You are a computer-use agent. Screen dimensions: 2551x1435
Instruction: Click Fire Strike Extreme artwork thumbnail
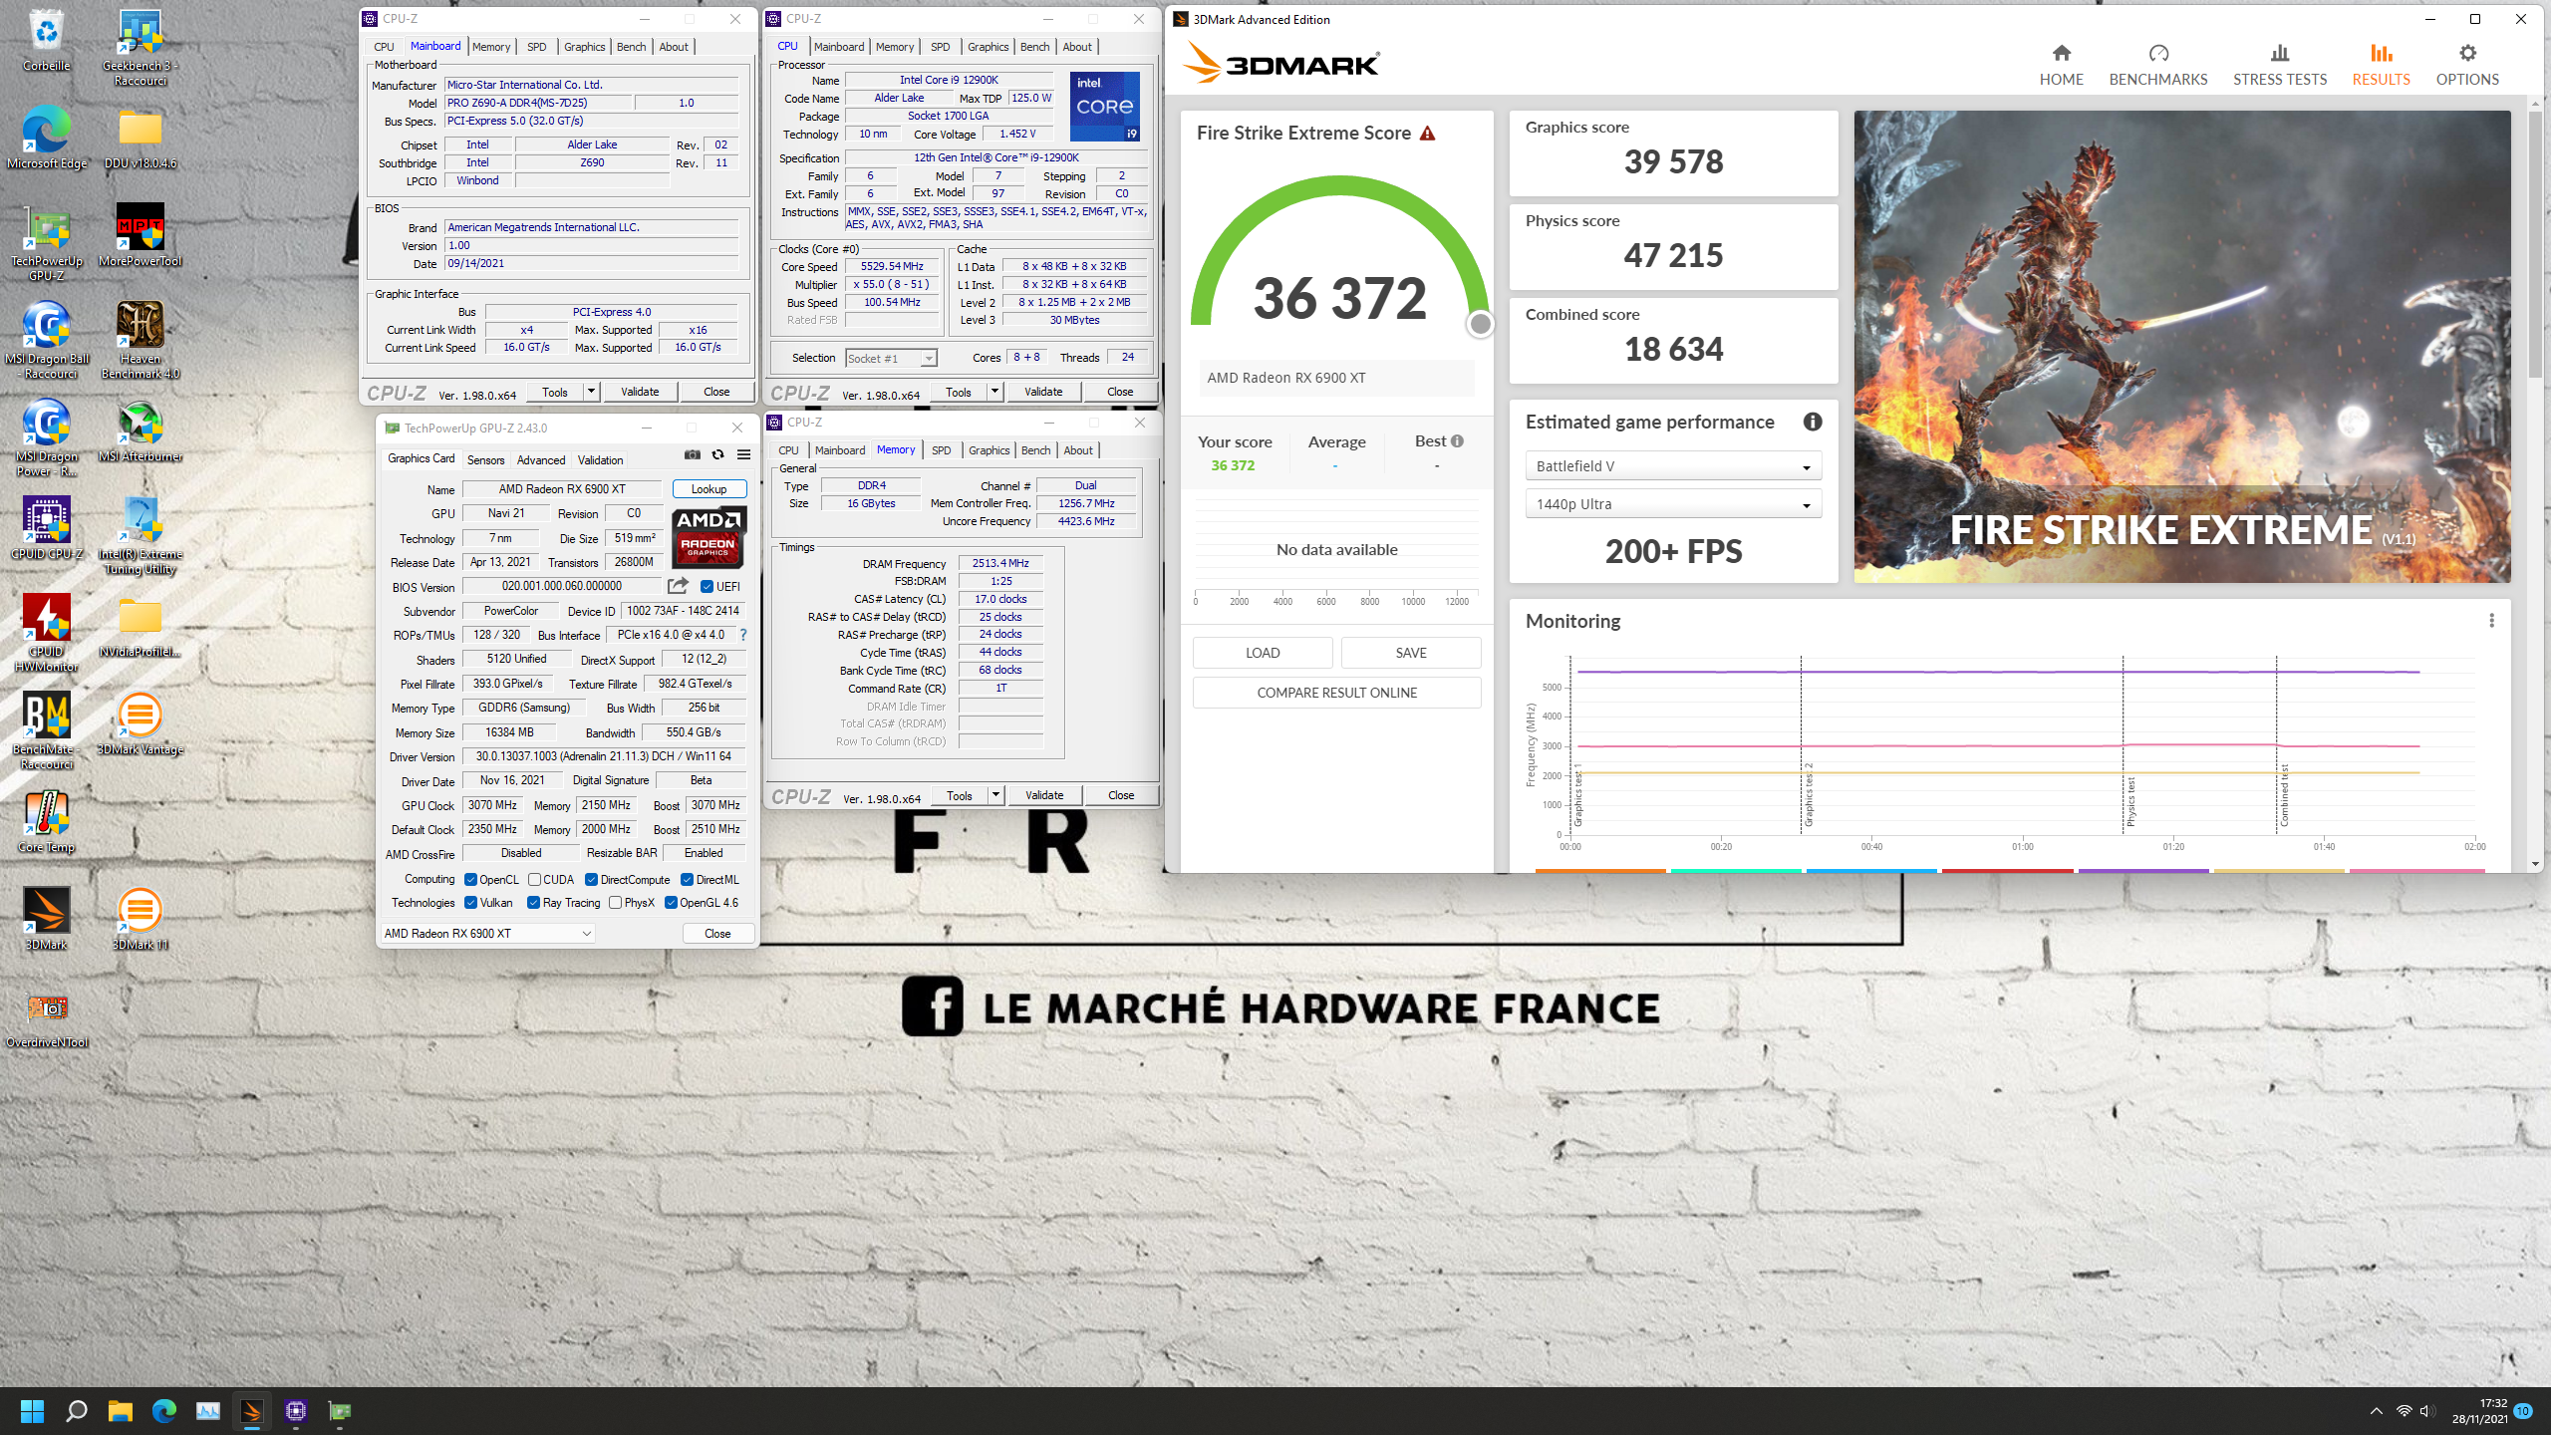click(2181, 347)
